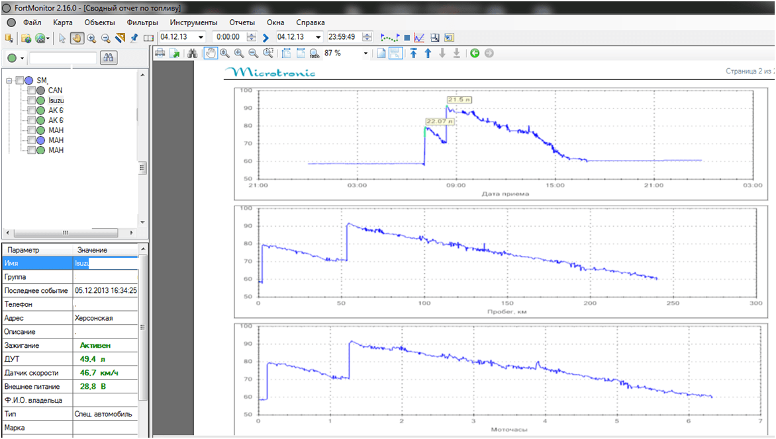Viewport: 776px width, 439px height.
Task: Open the Карта menu
Action: tap(62, 22)
